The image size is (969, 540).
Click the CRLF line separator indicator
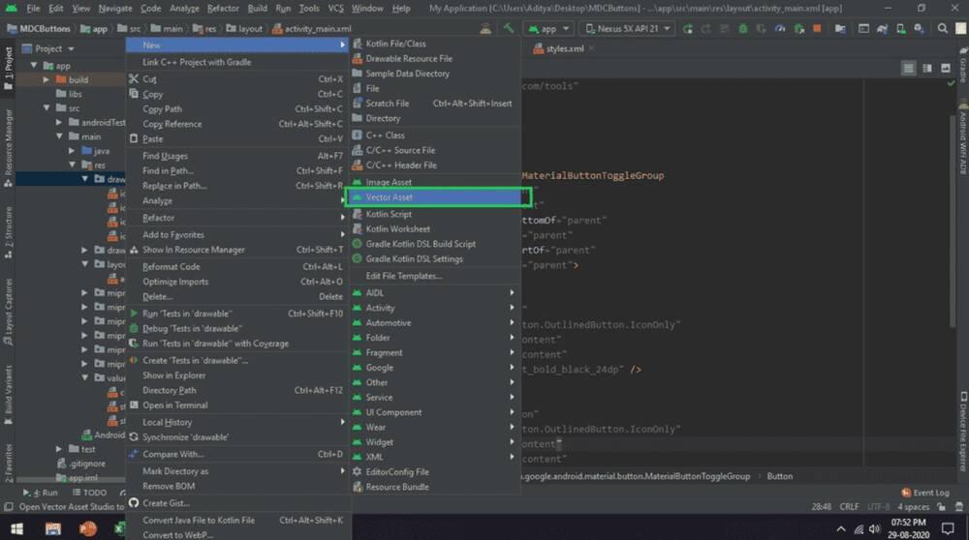click(x=849, y=507)
